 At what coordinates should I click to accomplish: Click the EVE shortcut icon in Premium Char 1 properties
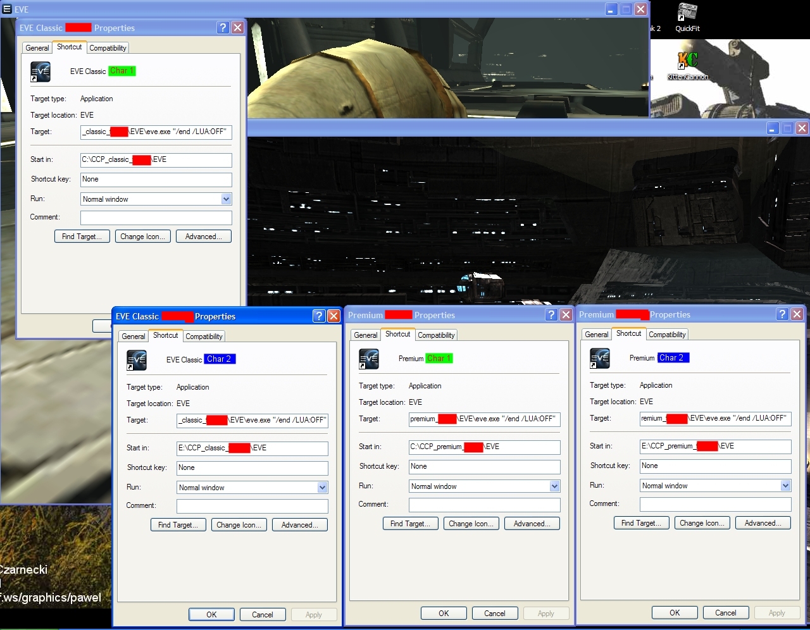click(x=369, y=359)
